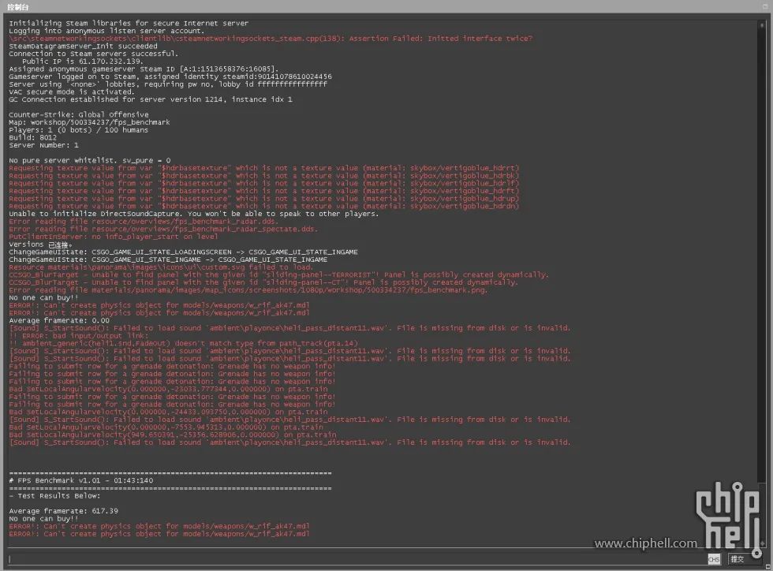
Task: Click the 'Players: 1 (0 bots) / 100 humans' line
Action: tap(78, 129)
